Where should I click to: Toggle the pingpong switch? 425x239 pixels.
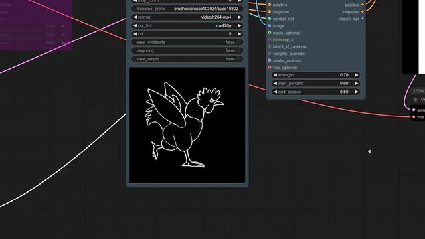point(238,50)
